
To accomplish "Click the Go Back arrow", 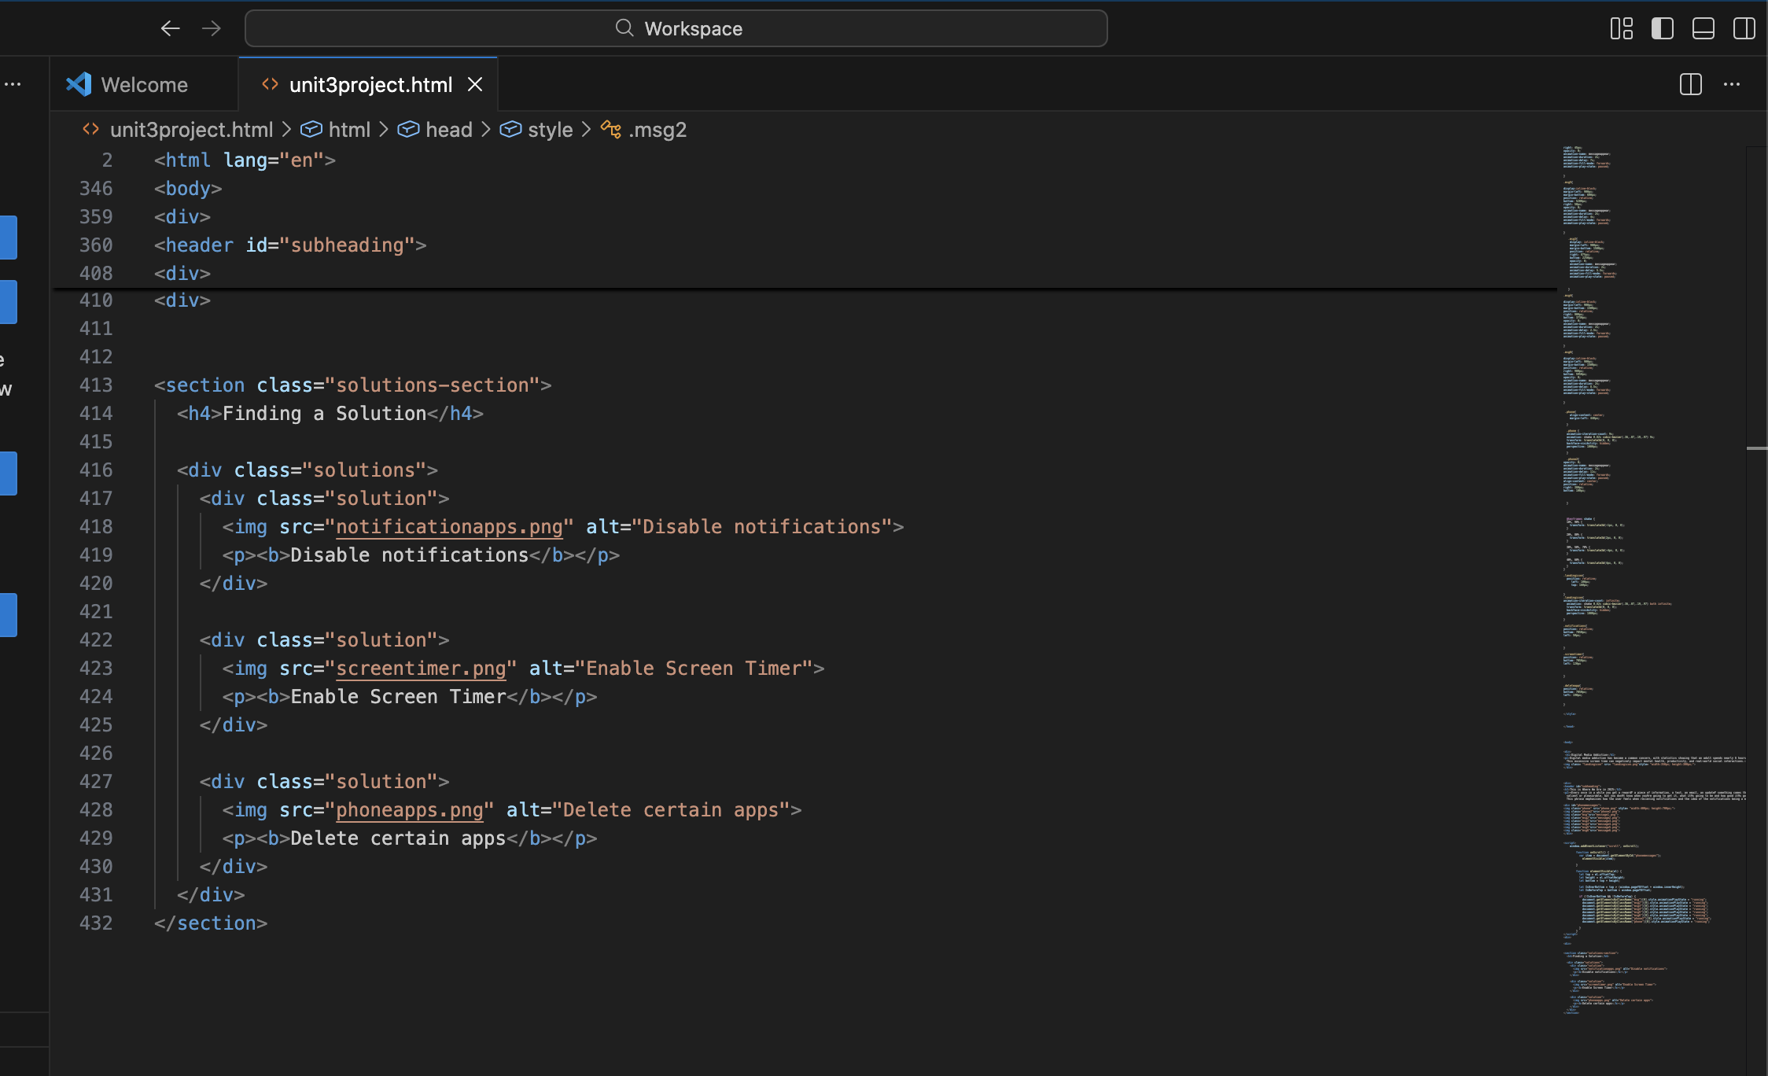I will coord(170,29).
